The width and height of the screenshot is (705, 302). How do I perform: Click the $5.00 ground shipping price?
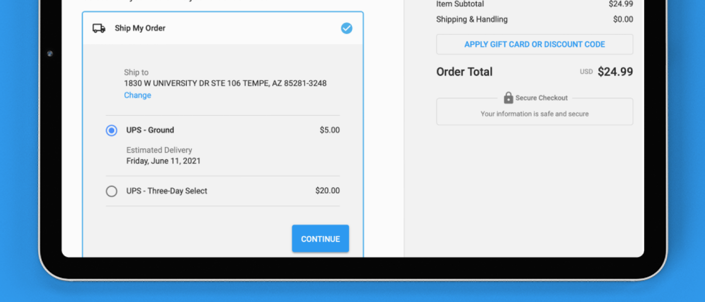coord(330,130)
